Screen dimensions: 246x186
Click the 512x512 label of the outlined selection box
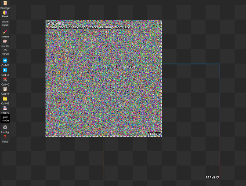pos(212,177)
